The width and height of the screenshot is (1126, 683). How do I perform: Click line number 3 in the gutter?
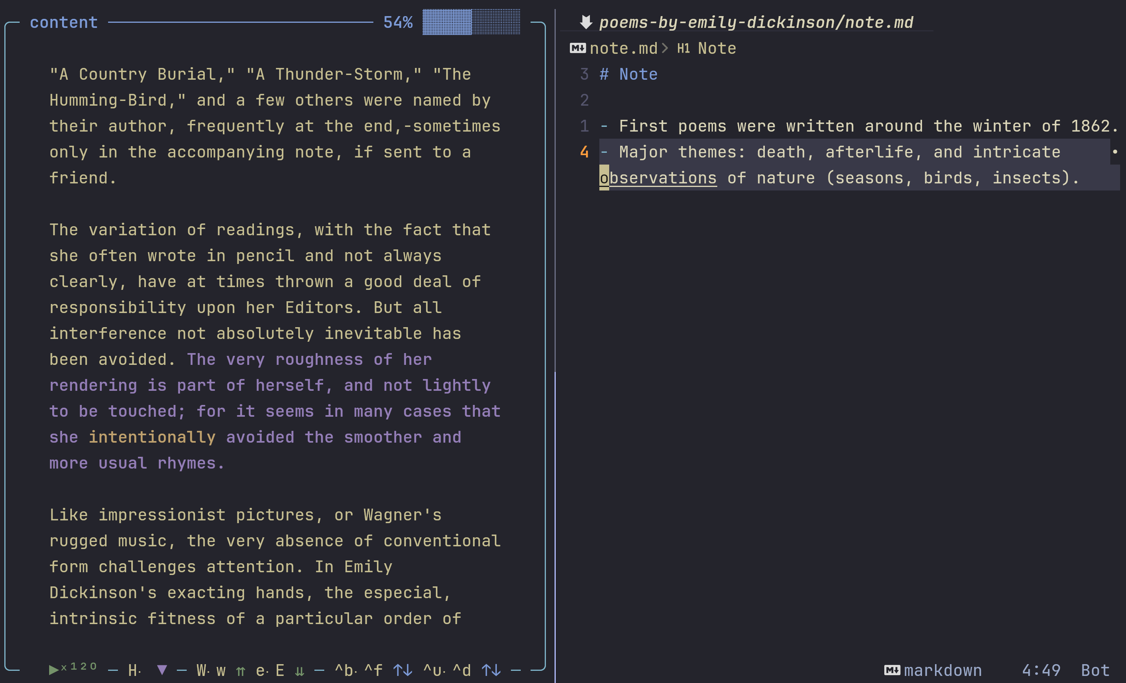(x=584, y=74)
